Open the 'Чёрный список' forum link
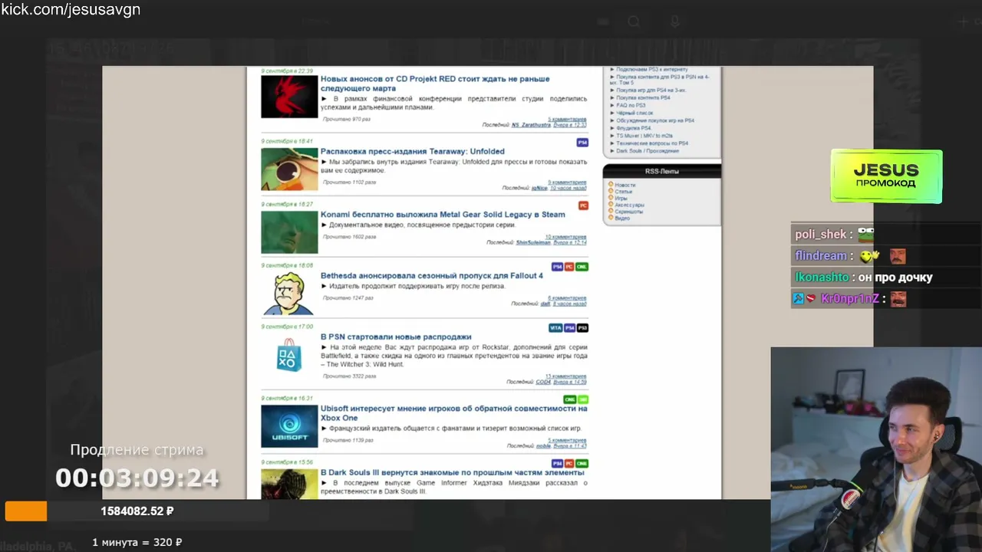The width and height of the screenshot is (982, 552). coord(634,113)
